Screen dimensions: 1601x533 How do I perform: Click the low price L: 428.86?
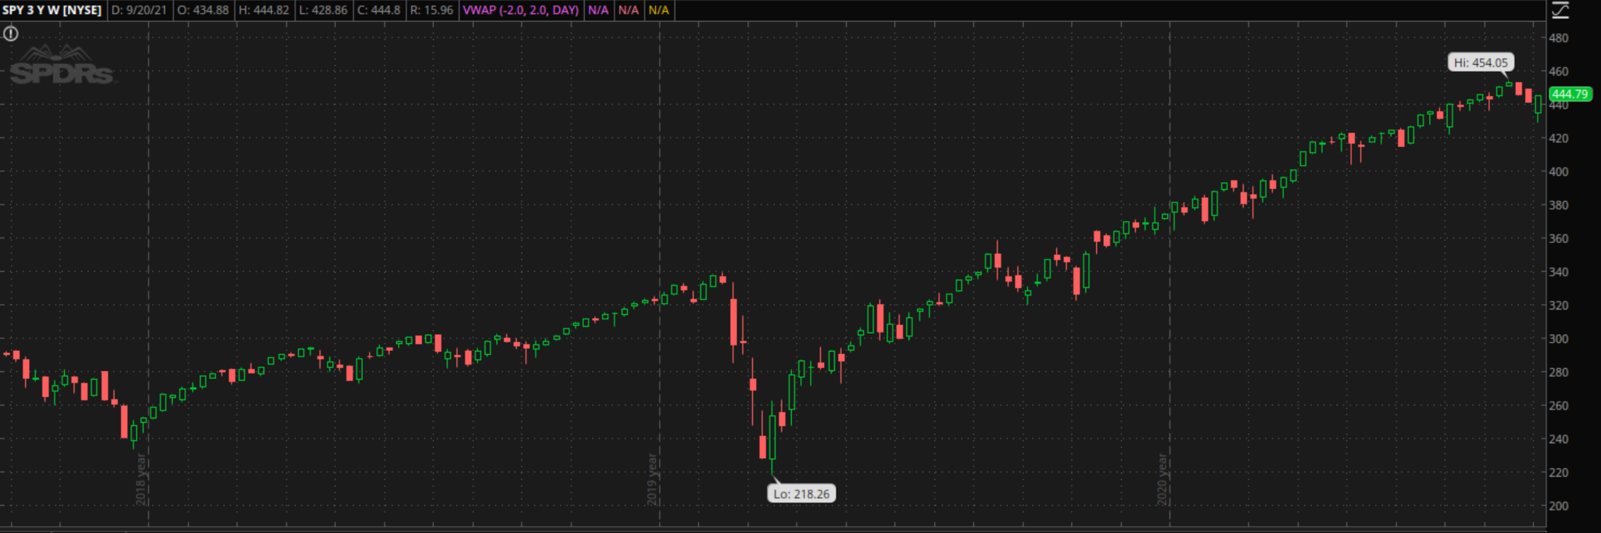tap(323, 10)
